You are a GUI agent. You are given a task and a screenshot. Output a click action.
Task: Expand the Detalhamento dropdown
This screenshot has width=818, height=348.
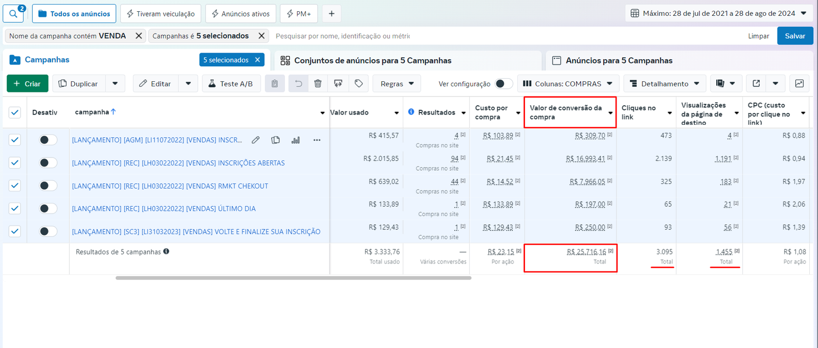(664, 83)
